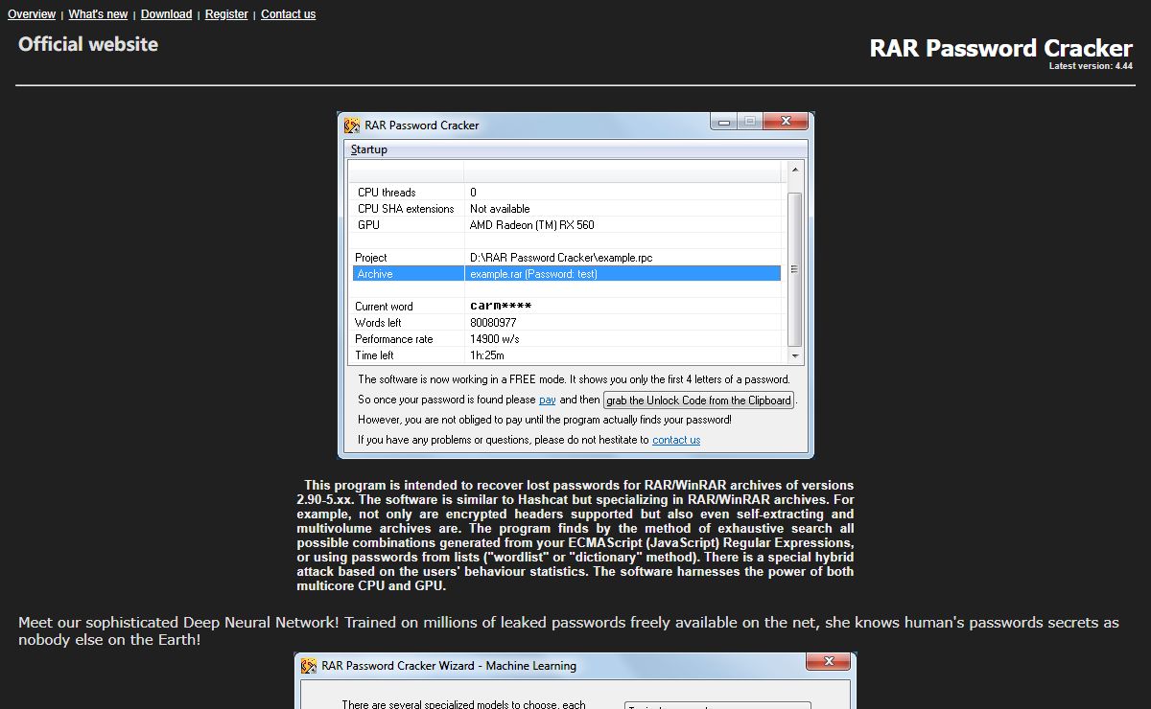1151x709 pixels.
Task: Open the Overview page link
Action: pyautogui.click(x=32, y=14)
